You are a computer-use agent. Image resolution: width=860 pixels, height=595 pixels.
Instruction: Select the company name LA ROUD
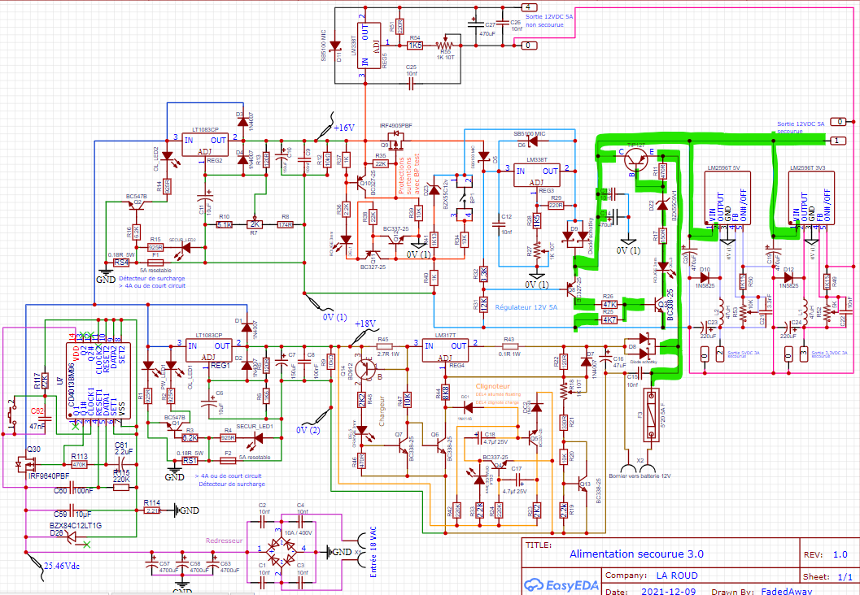tap(677, 575)
